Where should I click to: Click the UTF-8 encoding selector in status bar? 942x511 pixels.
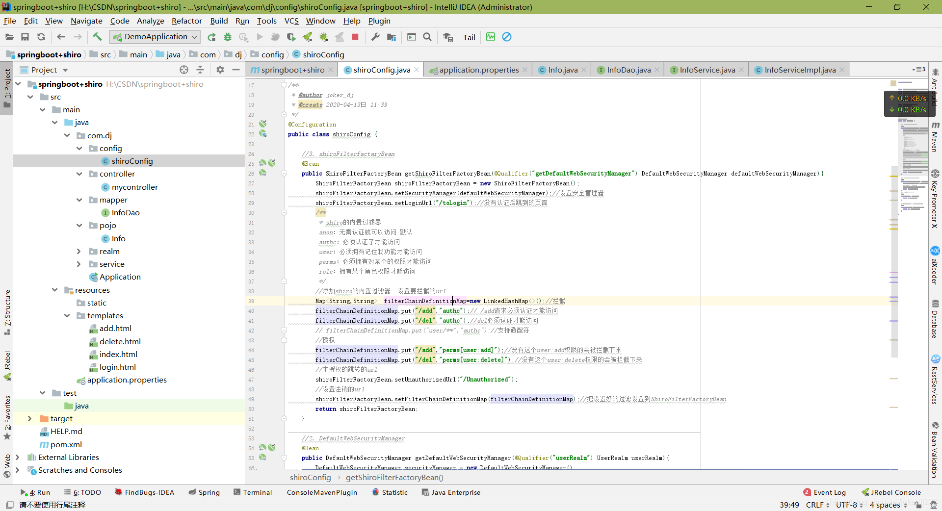click(846, 505)
